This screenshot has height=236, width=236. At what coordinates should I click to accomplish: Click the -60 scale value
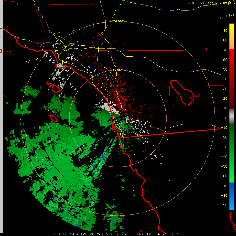(x=224, y=176)
